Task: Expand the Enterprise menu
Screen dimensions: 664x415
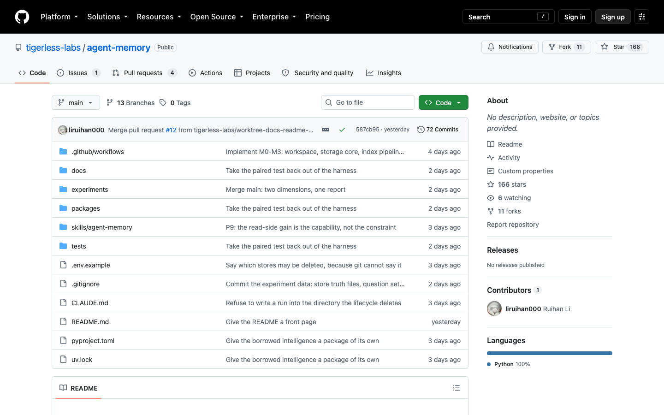Action: (274, 17)
